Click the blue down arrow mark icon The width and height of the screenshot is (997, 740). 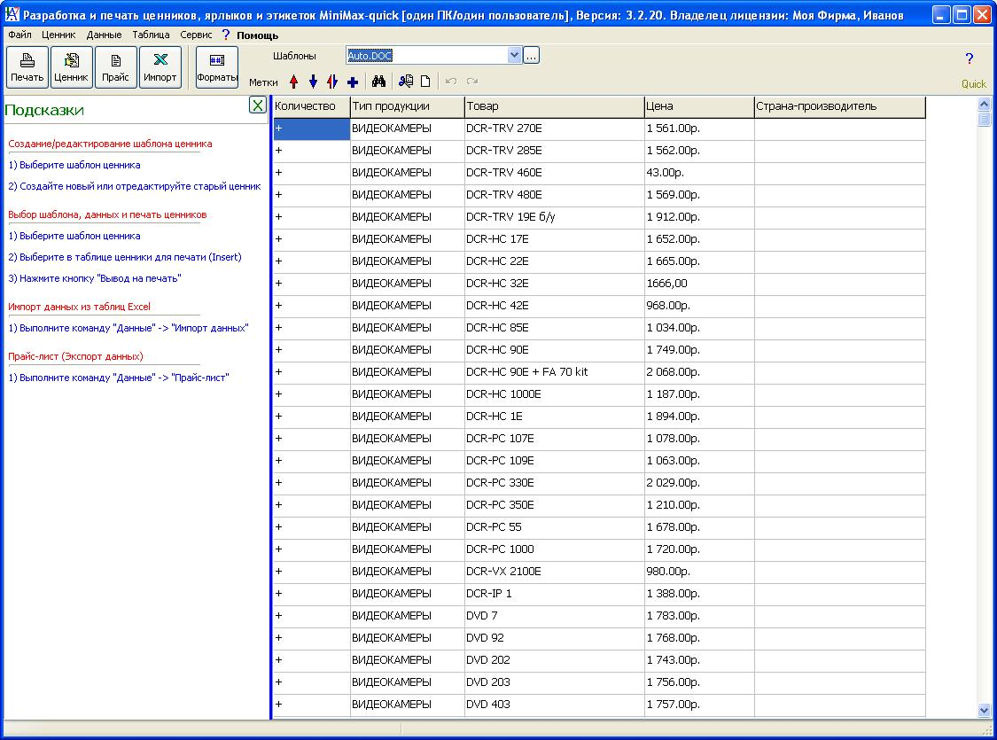click(313, 82)
